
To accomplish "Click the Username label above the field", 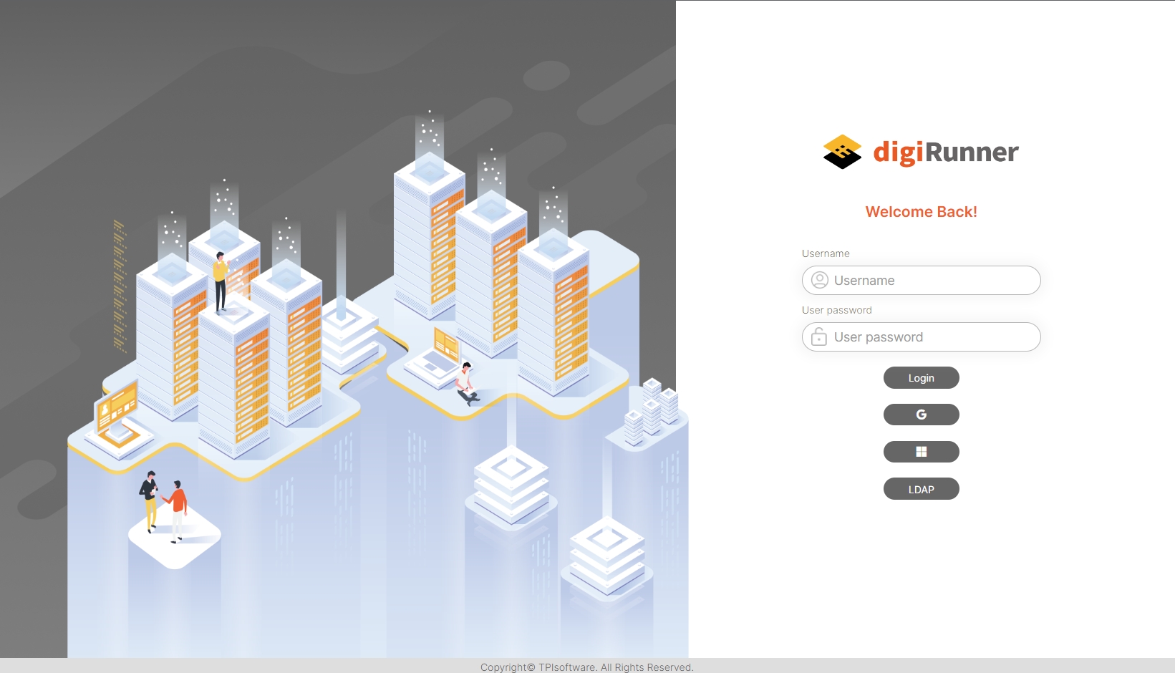I will click(826, 253).
